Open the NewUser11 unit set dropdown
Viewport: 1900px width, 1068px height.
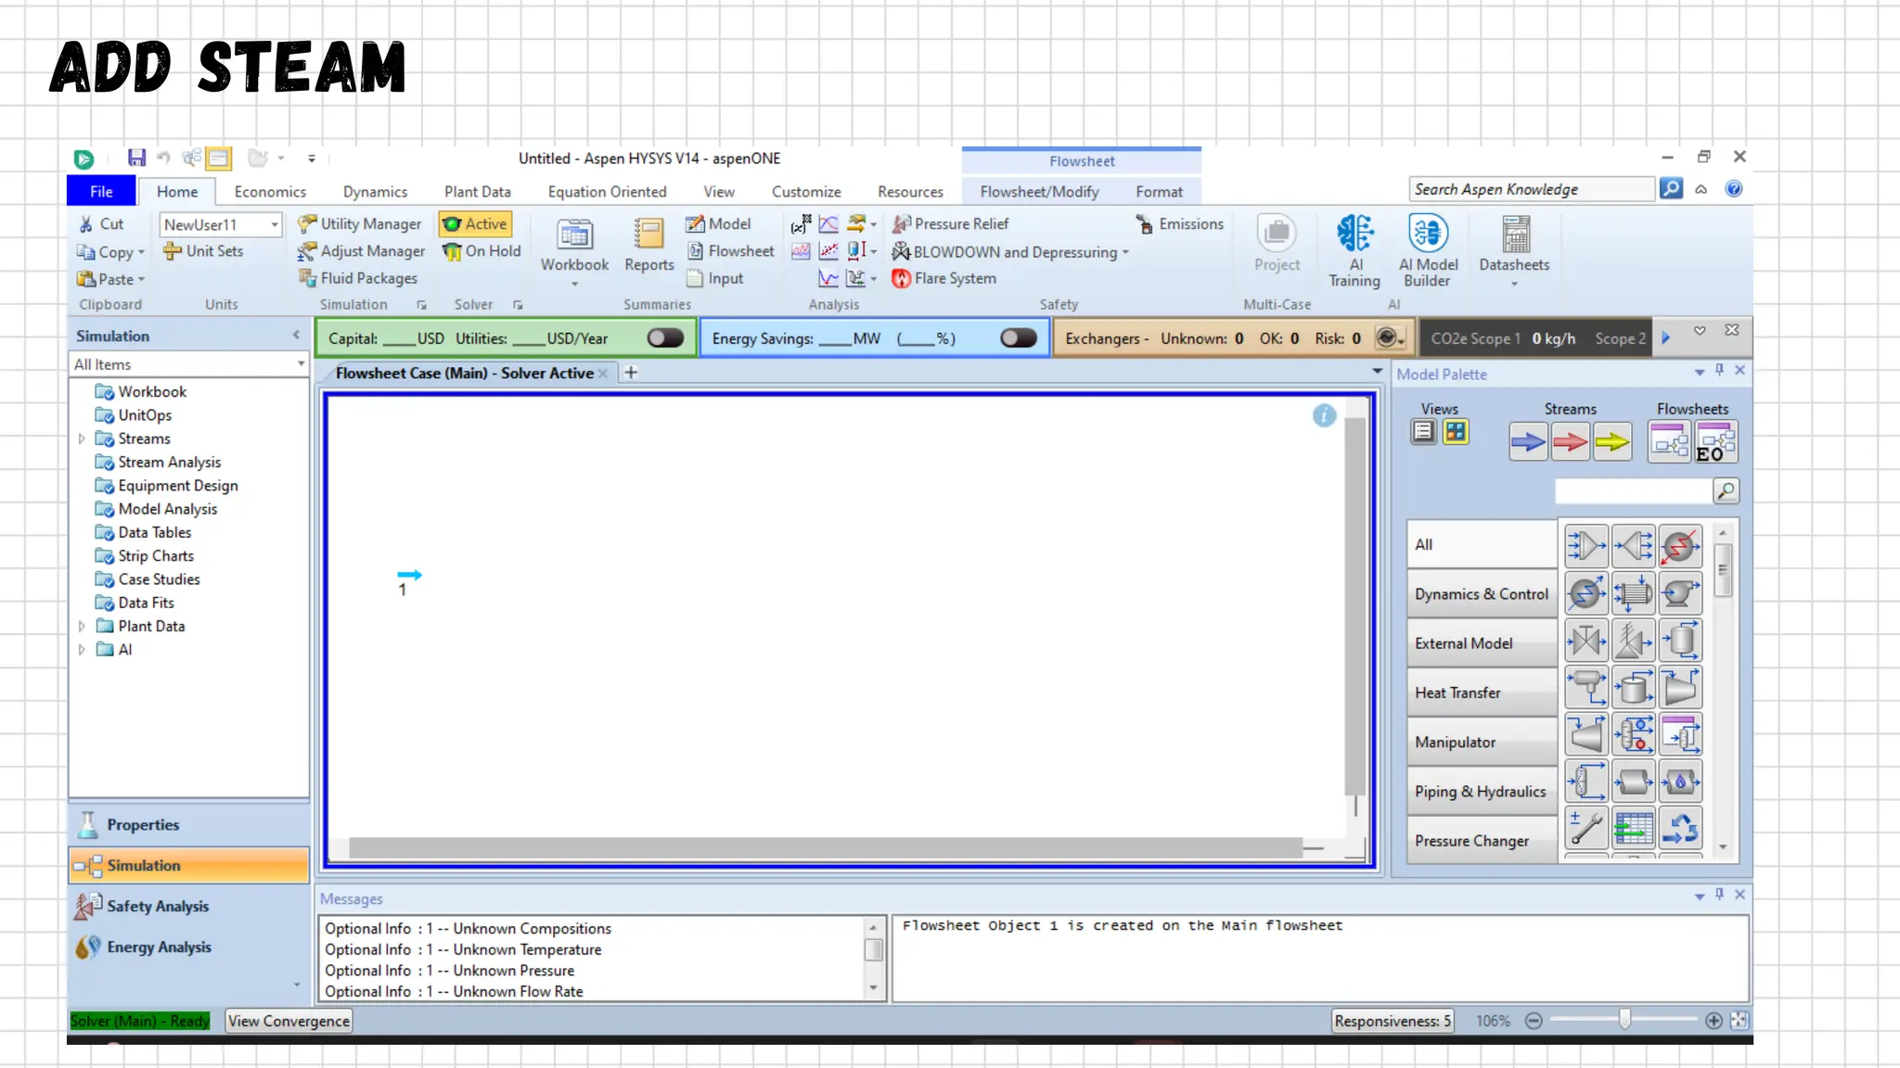coord(275,224)
